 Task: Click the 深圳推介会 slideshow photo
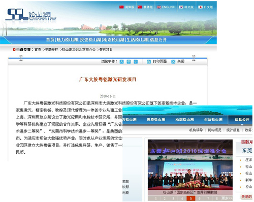(x=190, y=165)
